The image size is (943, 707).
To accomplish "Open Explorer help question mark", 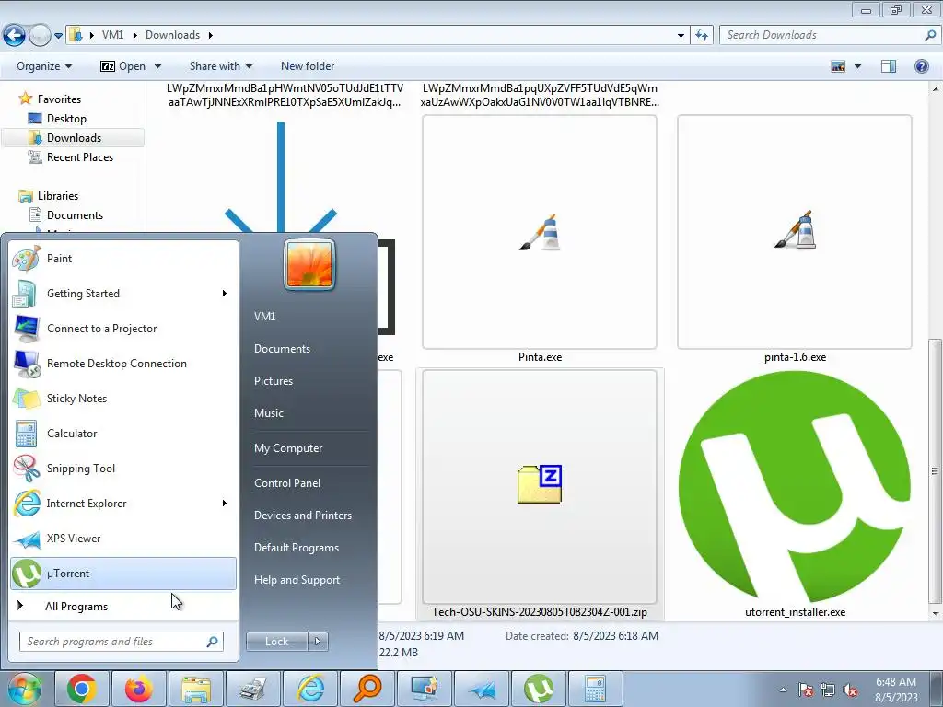I will 921,66.
